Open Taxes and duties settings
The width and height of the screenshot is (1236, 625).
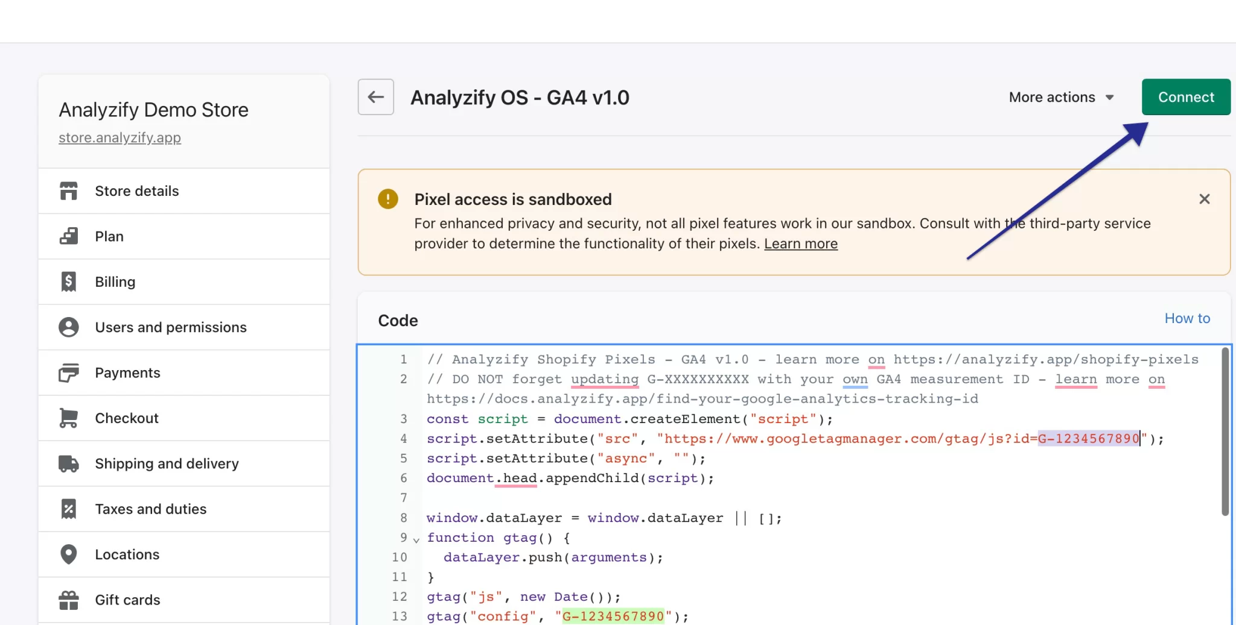(x=184, y=509)
